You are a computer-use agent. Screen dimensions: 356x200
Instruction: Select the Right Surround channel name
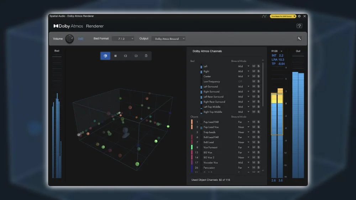pos(211,92)
